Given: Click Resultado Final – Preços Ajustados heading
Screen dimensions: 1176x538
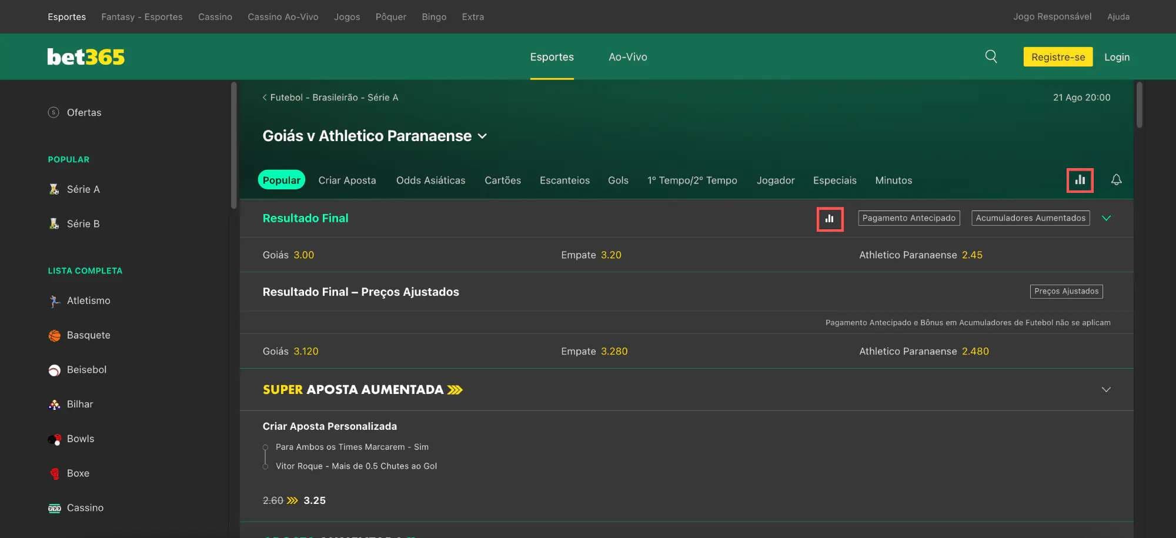Looking at the screenshot, I should 360,292.
